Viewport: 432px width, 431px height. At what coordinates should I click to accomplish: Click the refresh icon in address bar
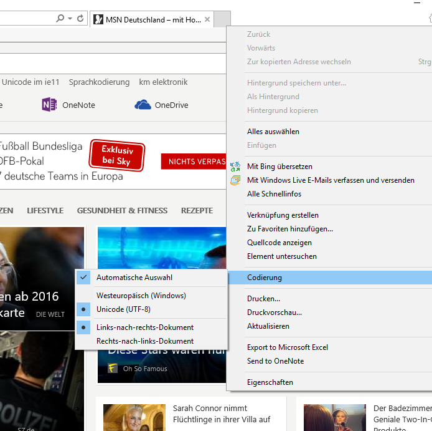click(x=80, y=19)
